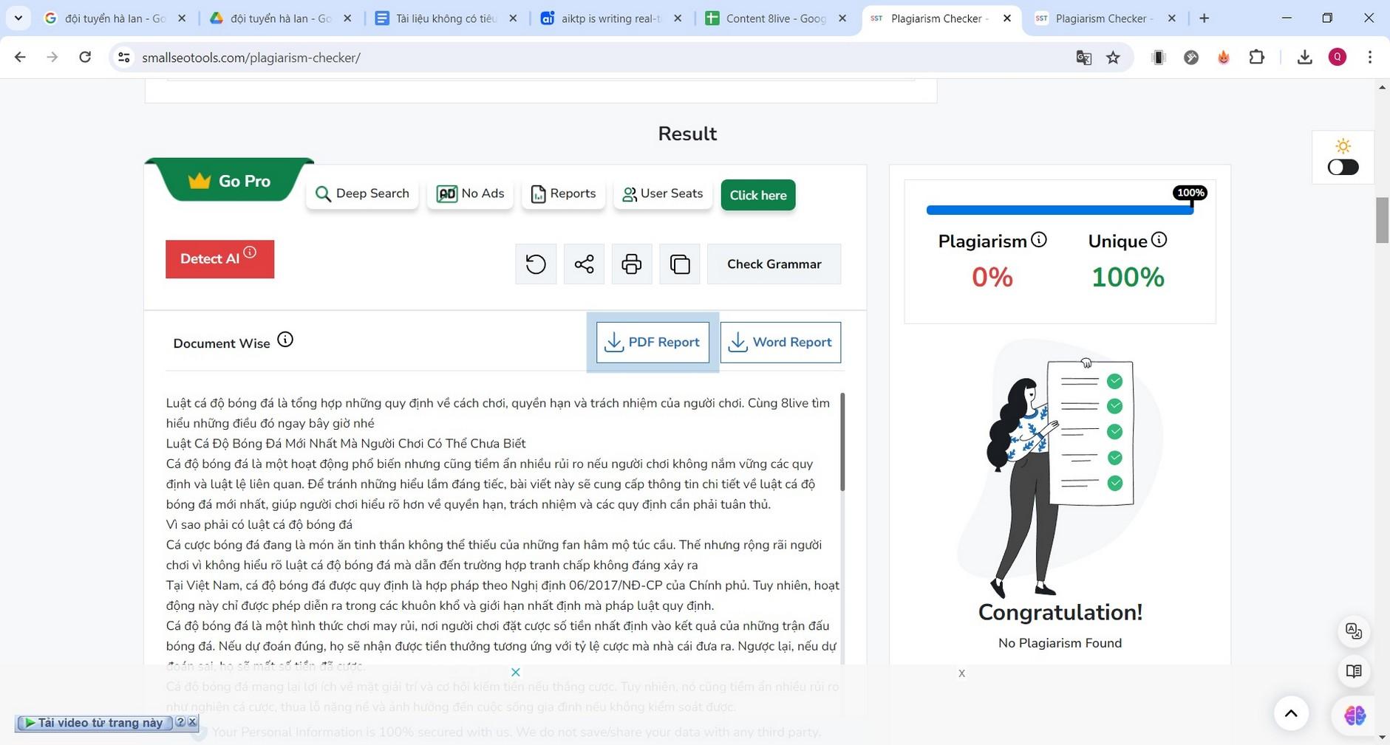The height and width of the screenshot is (745, 1390).
Task: Click the blue plagiarism progress bar
Action: [x=1060, y=210]
